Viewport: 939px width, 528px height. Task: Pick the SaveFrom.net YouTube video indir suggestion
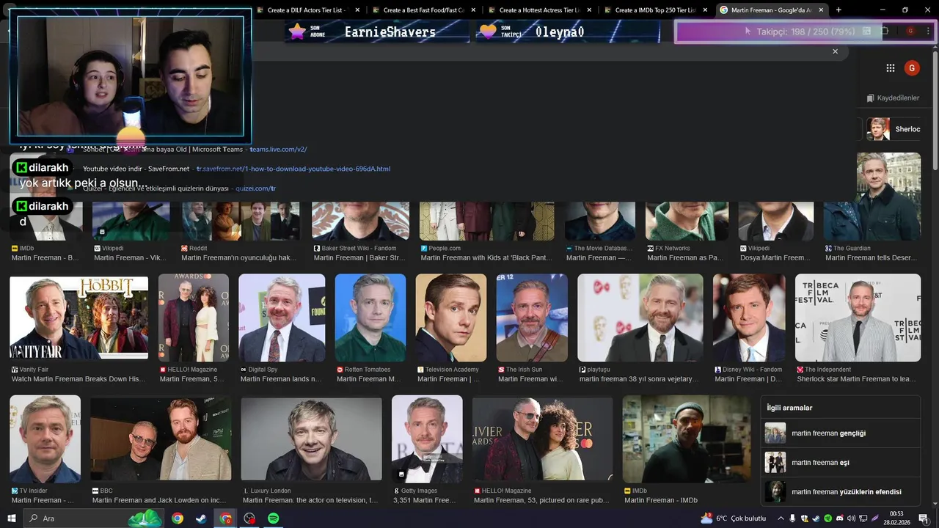(x=236, y=169)
